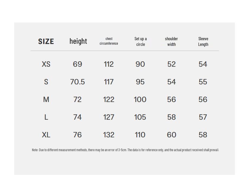
Task: Click the M size row label
Action: [46, 99]
